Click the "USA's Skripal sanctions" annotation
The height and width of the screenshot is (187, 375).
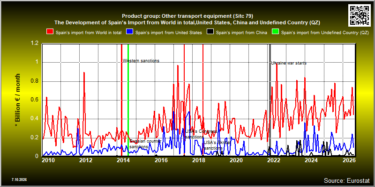[x=217, y=145]
